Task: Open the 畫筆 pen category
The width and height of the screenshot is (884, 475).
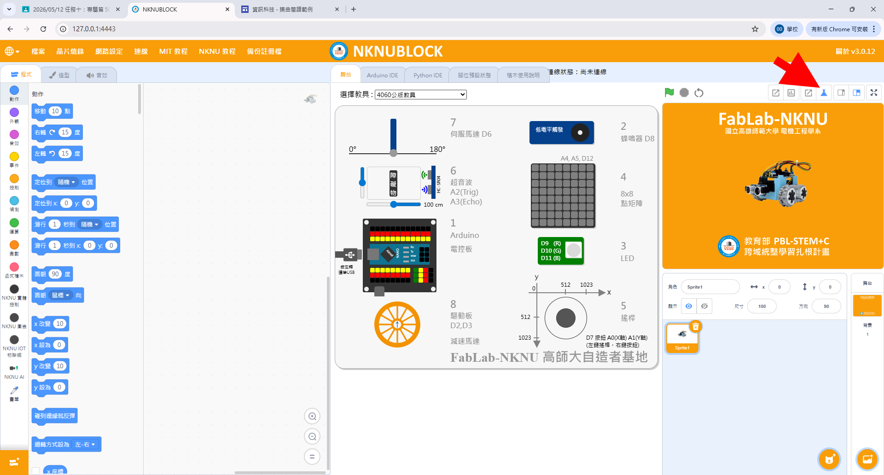Action: point(14,394)
